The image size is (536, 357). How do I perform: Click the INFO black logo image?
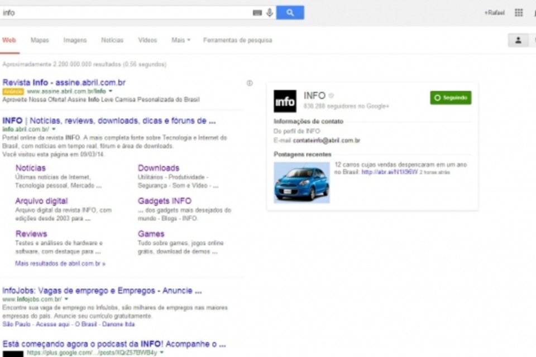pos(285,102)
